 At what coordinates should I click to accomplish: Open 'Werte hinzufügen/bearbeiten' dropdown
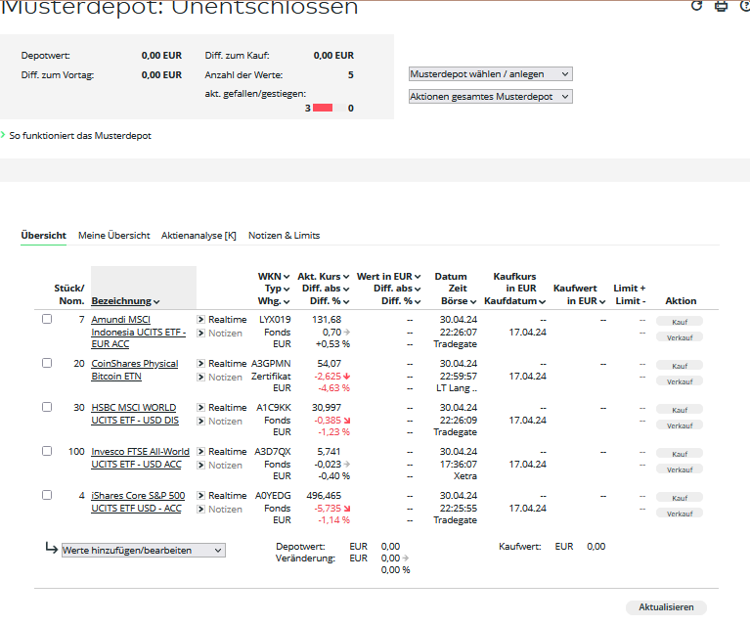[x=144, y=550]
